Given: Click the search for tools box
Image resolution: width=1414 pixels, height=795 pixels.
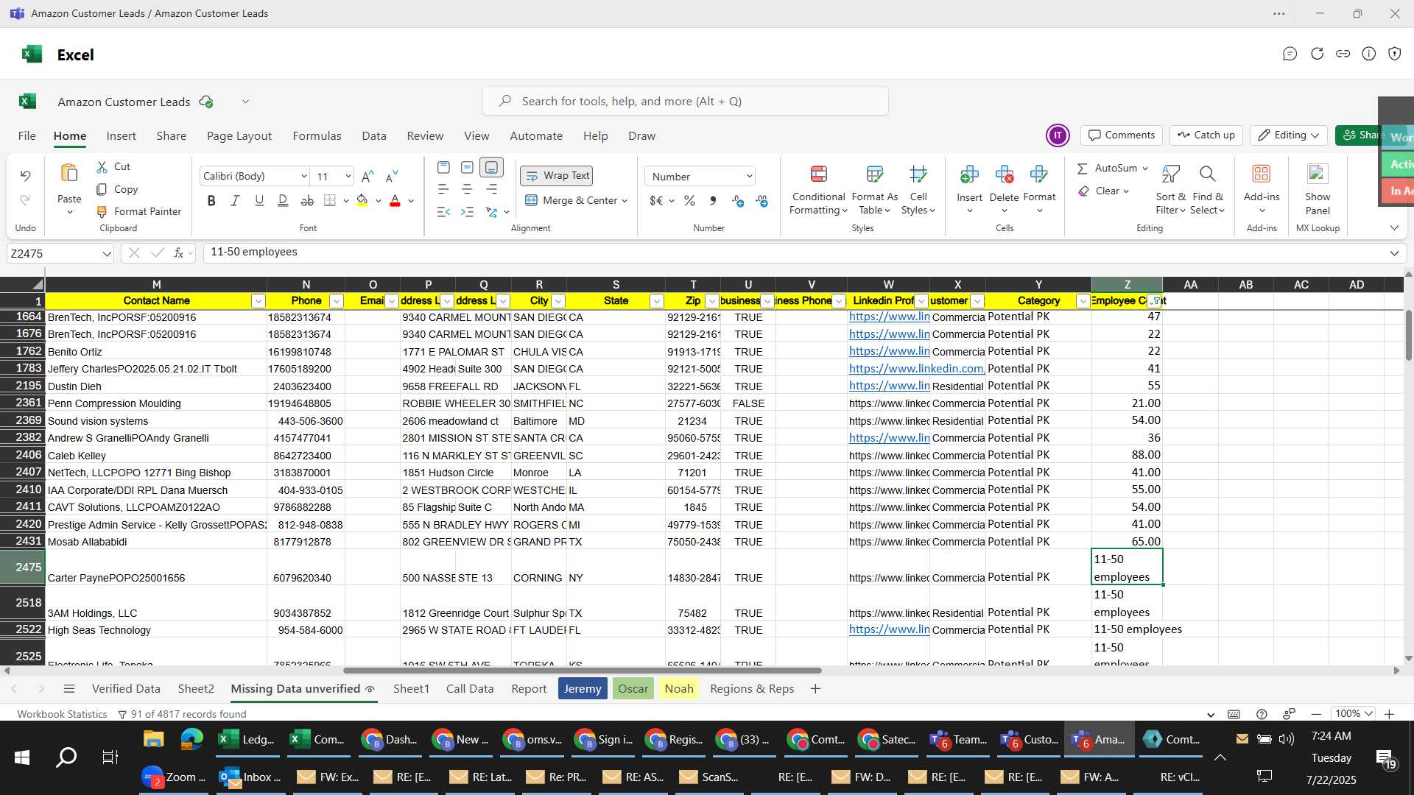Looking at the screenshot, I should (x=685, y=102).
